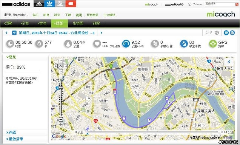240x145 pixels.
Task: Click the route distance progress bar
Action: click(152, 132)
